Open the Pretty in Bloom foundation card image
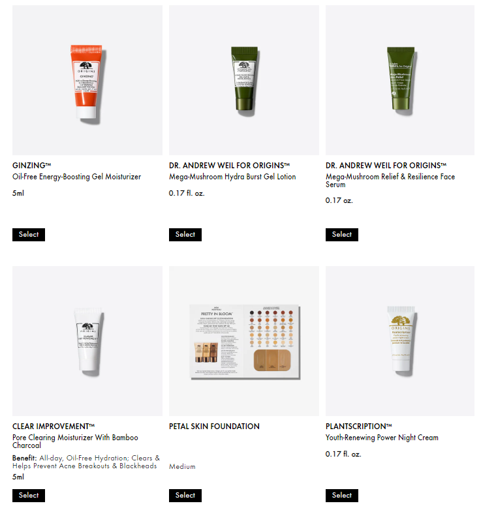This screenshot has width=481, height=510. click(x=243, y=341)
